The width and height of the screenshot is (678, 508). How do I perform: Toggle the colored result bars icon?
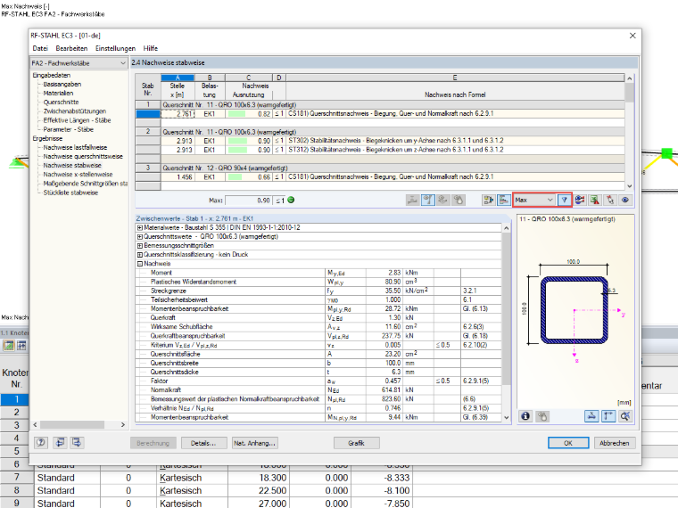coord(504,200)
